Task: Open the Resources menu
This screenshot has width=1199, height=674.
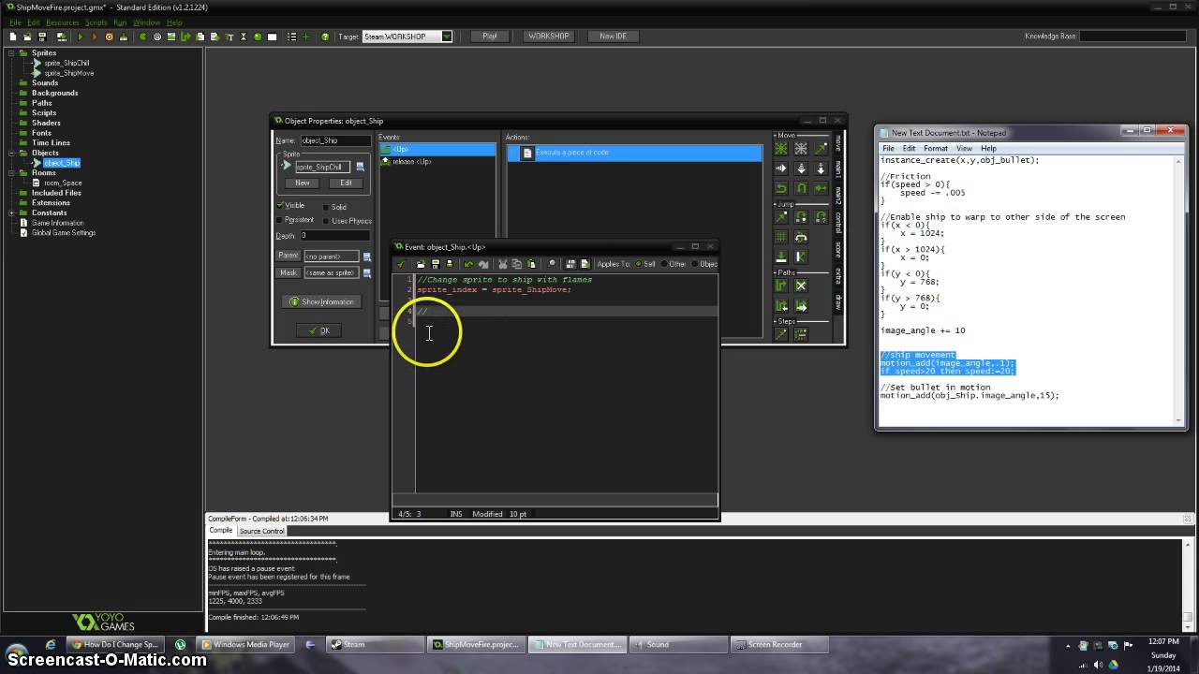Action: 62,22
